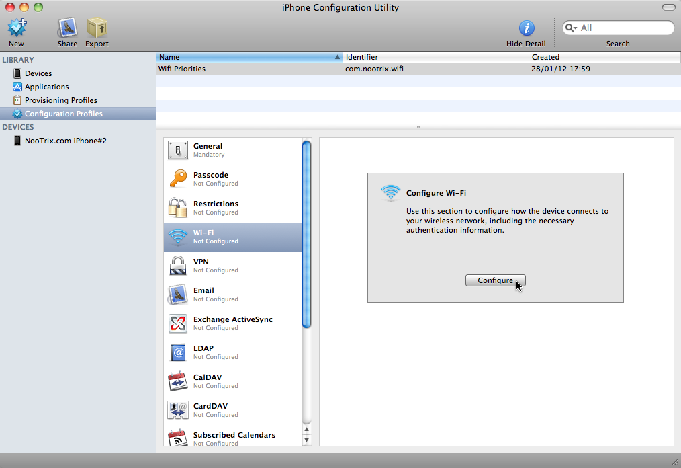Click the com.nootrix.wifi identifier cell

374,69
